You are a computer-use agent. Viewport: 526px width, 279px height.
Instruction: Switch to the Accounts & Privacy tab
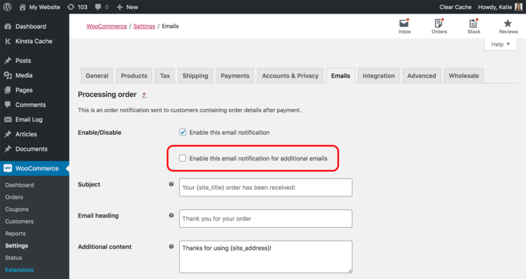[290, 76]
